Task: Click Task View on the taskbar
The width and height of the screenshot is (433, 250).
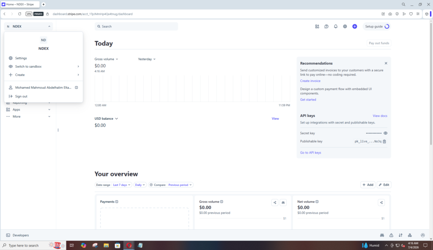Action: click(x=71, y=245)
